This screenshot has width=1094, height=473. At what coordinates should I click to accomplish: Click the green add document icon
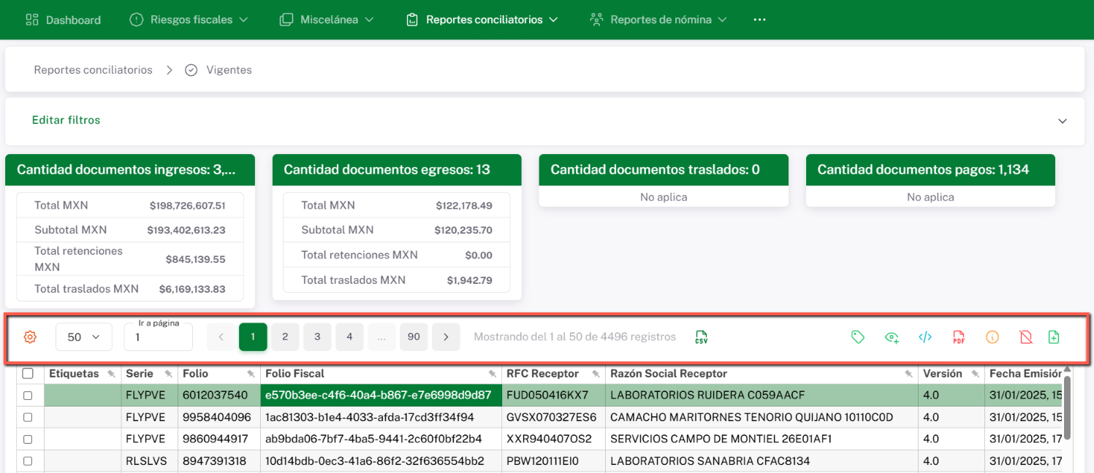[x=1053, y=337]
